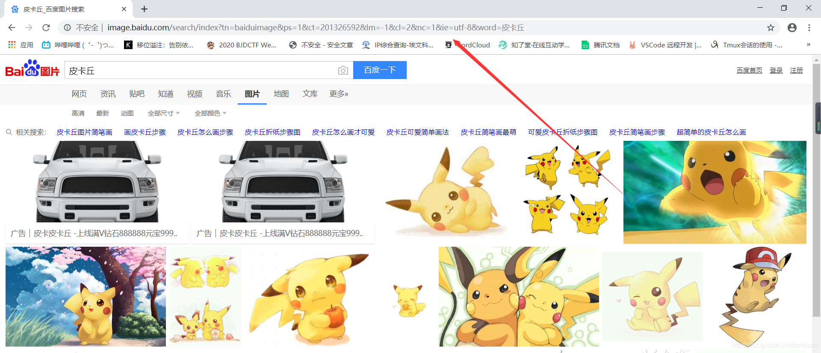
Task: Click the 登录 link
Action: [x=776, y=70]
